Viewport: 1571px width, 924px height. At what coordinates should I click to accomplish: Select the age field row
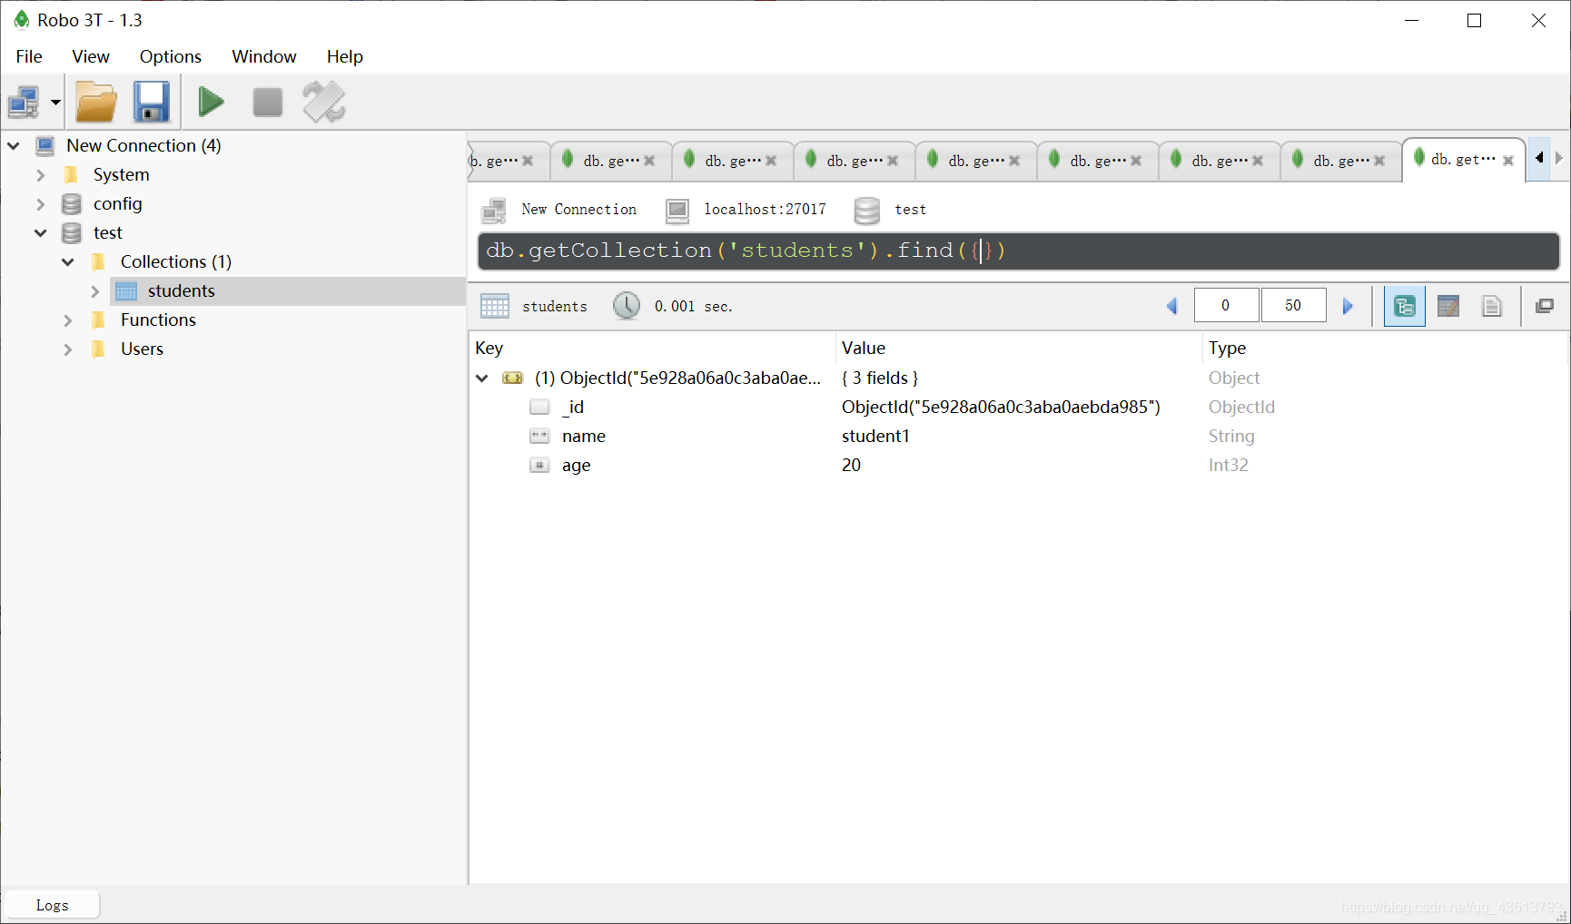[x=1017, y=465]
